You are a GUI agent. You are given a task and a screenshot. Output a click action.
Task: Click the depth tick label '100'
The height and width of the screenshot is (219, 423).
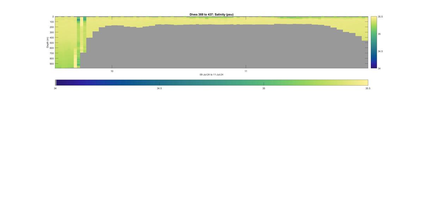(x=51, y=22)
